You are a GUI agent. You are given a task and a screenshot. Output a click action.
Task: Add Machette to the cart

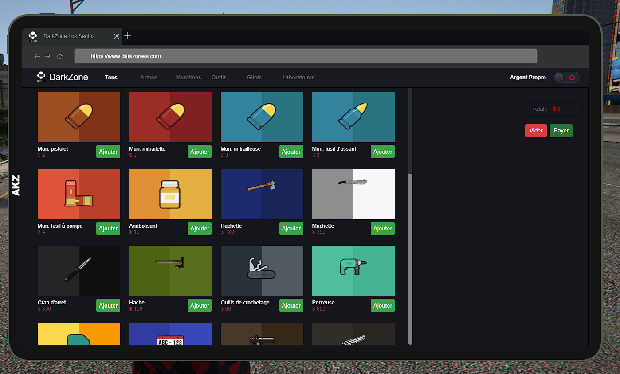click(382, 229)
